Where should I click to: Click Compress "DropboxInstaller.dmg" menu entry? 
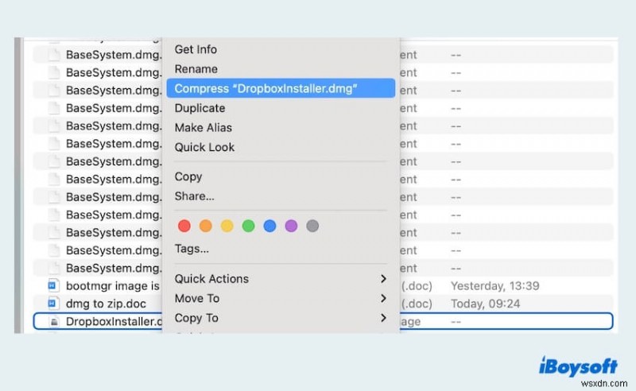click(x=281, y=88)
